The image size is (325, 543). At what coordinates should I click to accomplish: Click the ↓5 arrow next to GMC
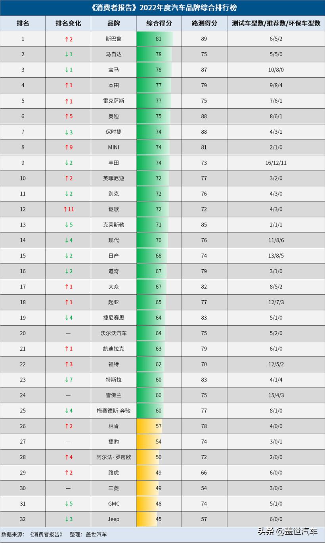68,504
